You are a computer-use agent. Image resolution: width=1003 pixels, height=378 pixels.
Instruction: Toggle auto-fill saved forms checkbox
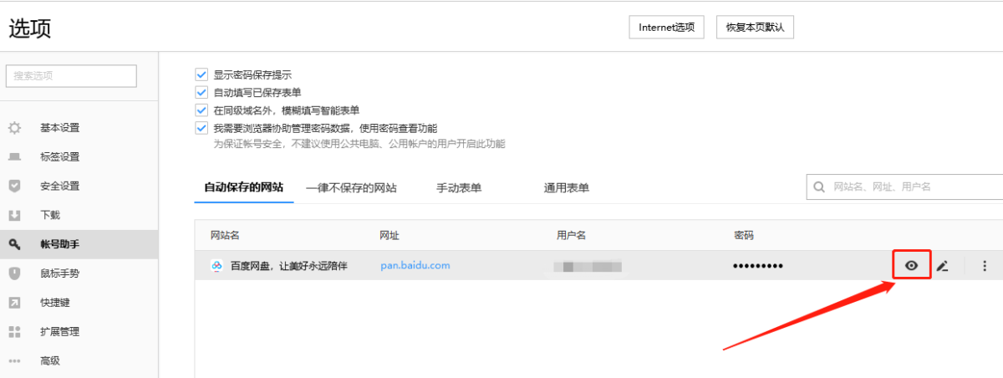[x=201, y=92]
